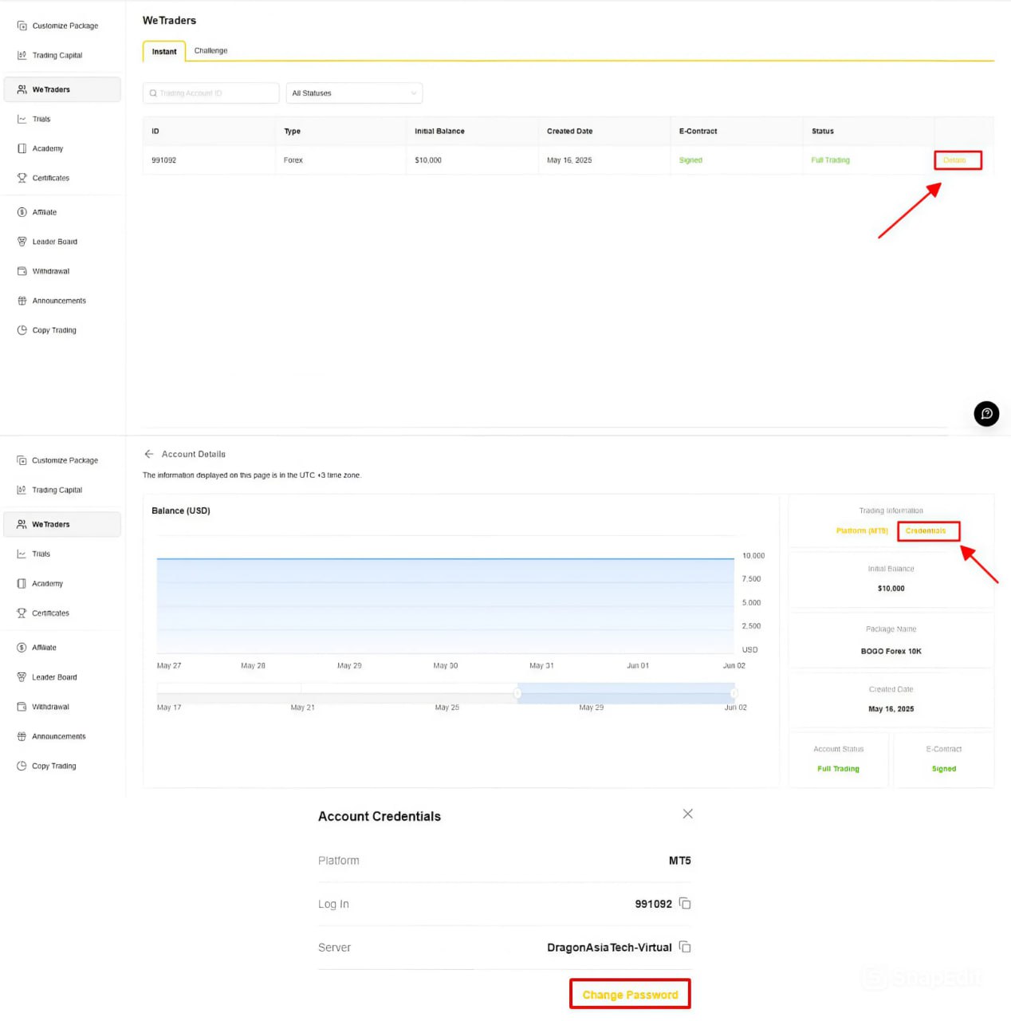1011x1021 pixels.
Task: Switch to the Instant tab
Action: (x=164, y=52)
